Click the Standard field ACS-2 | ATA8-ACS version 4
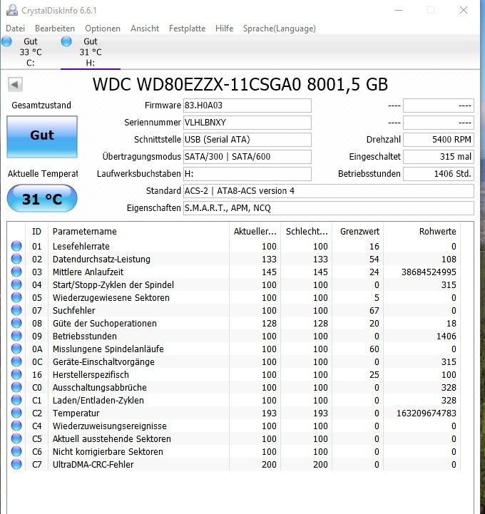485x514 pixels. click(329, 191)
